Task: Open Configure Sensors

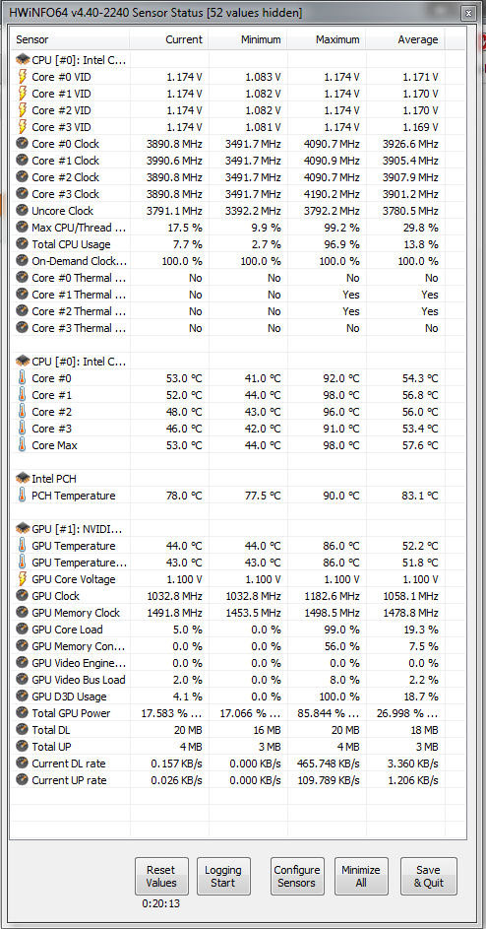Action: [297, 876]
